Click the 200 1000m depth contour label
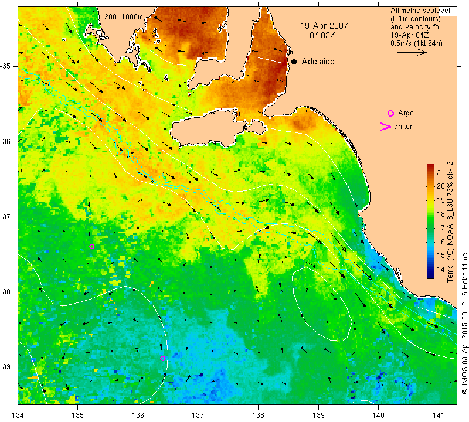Viewport: 469px width, 422px height. [124, 17]
